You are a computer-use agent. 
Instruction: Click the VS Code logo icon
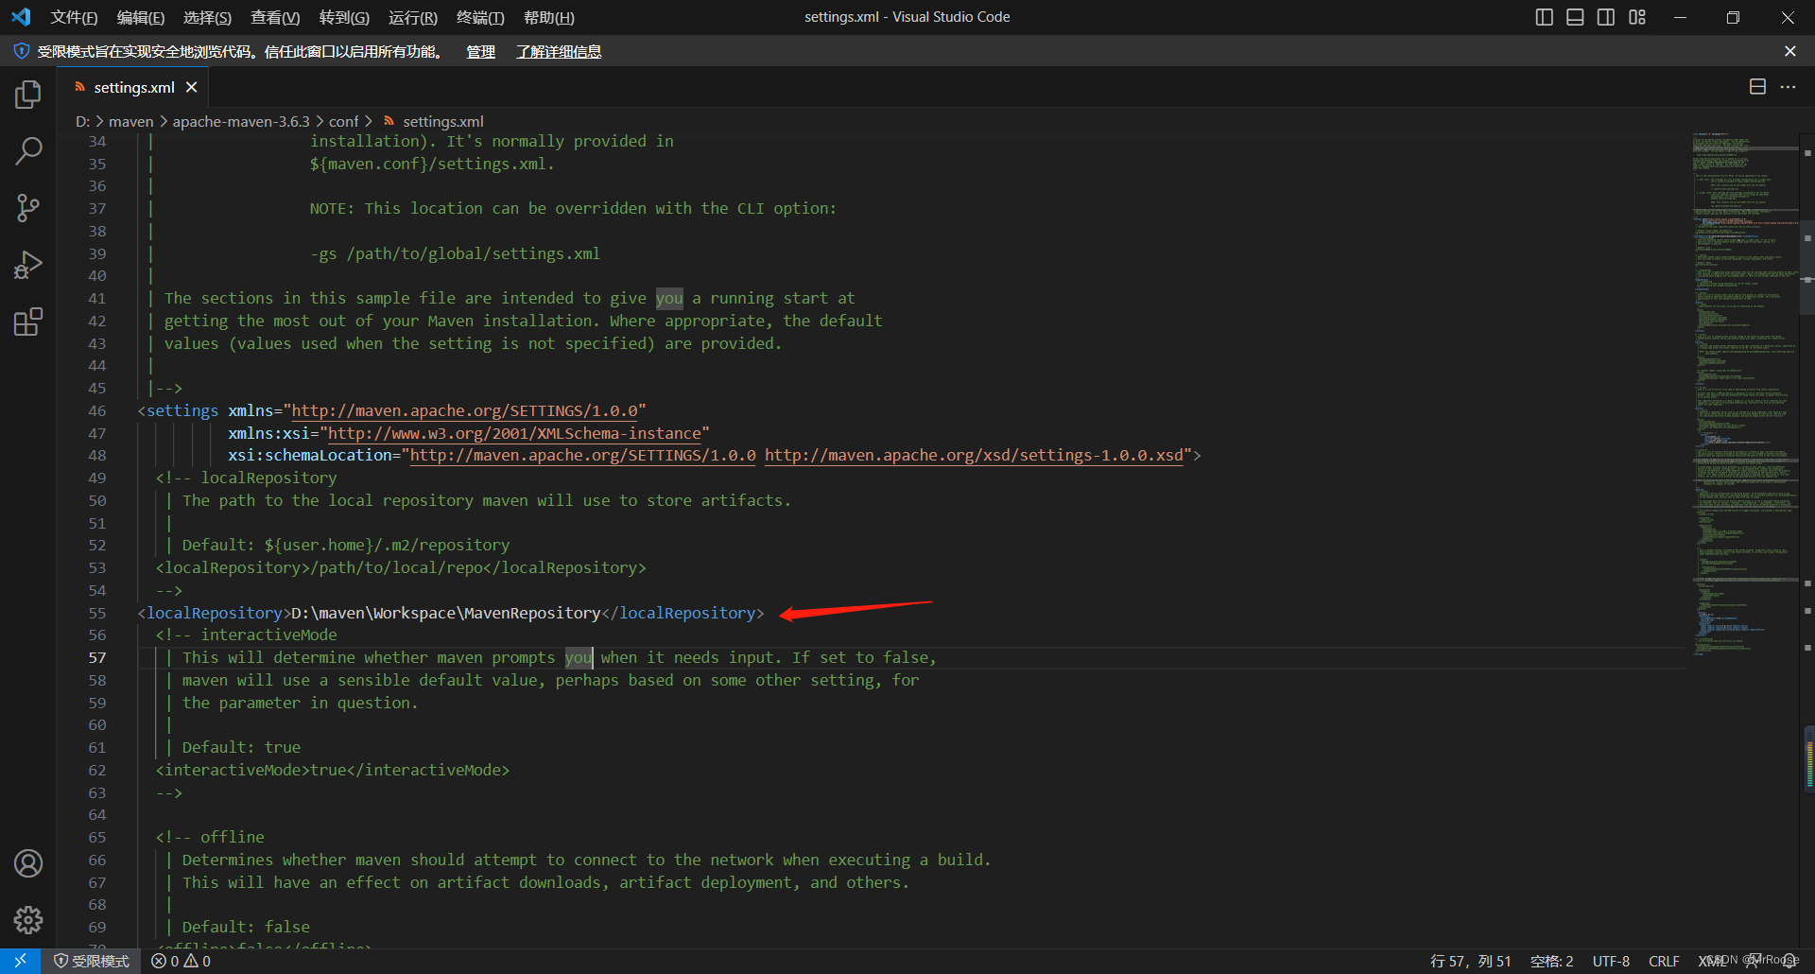(21, 17)
